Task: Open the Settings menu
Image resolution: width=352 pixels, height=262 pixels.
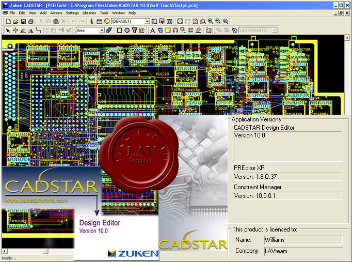Action: [x=72, y=13]
